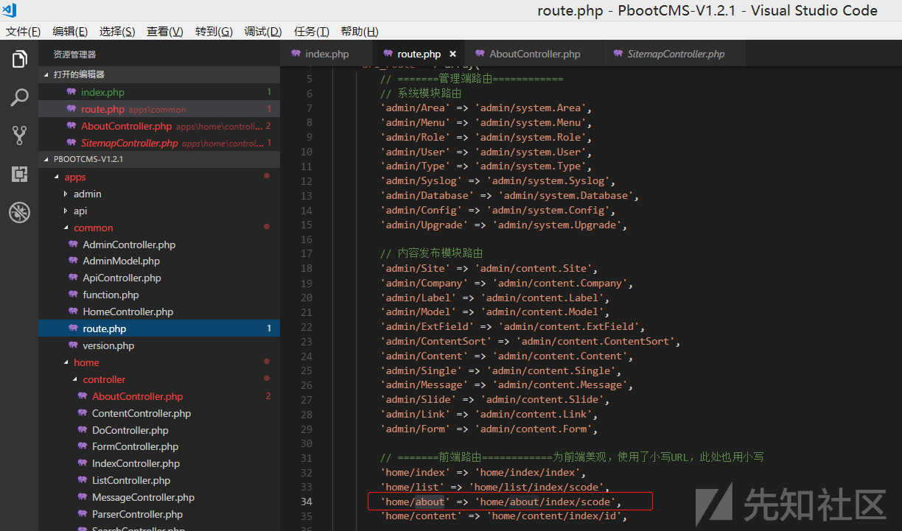902x531 pixels.
Task: Collapse the apps folder
Action: (57, 177)
